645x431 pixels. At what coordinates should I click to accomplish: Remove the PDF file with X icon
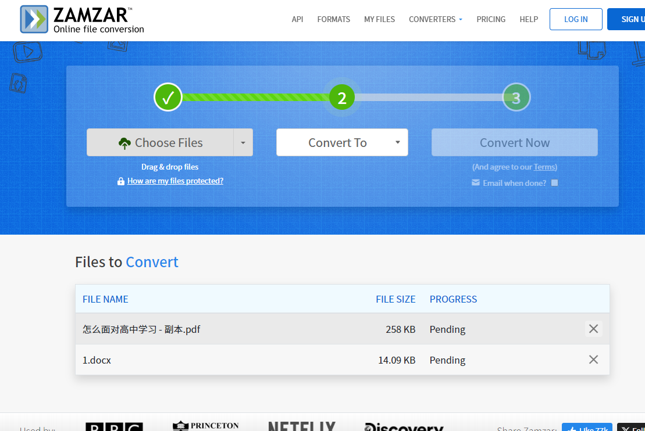593,329
